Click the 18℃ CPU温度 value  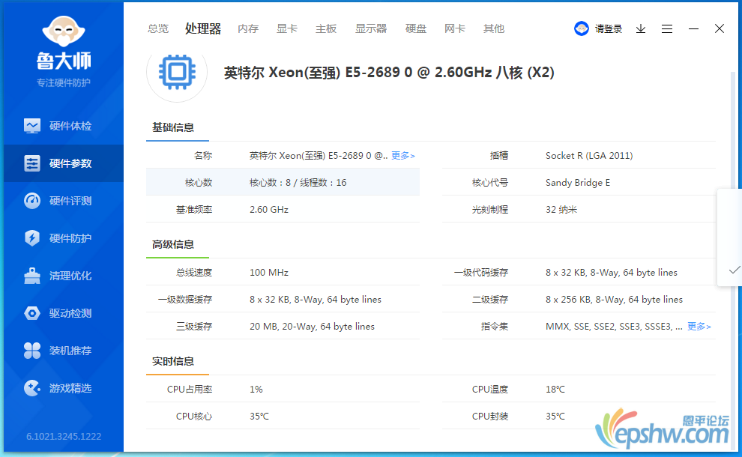555,390
